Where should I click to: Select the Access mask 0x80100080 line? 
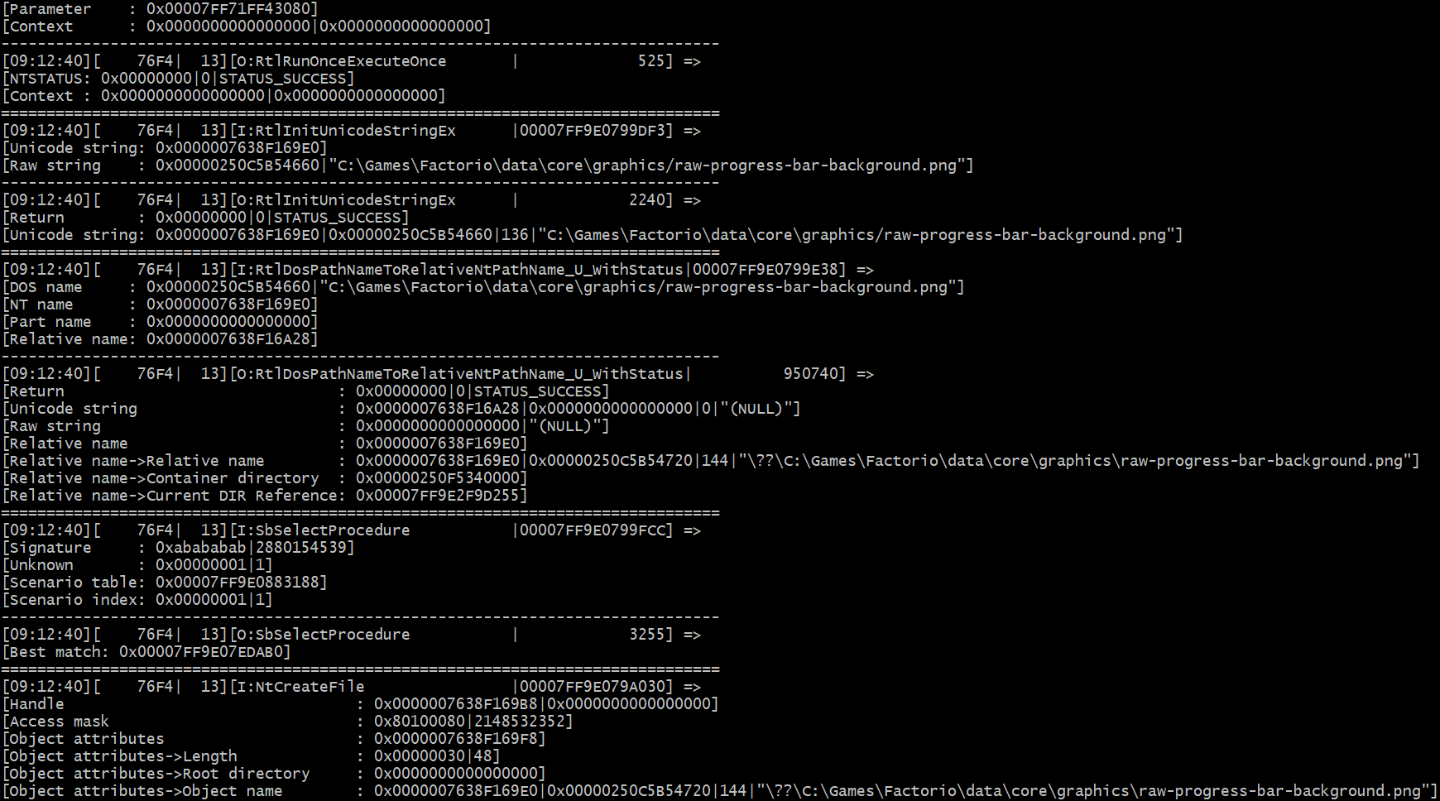(x=288, y=722)
